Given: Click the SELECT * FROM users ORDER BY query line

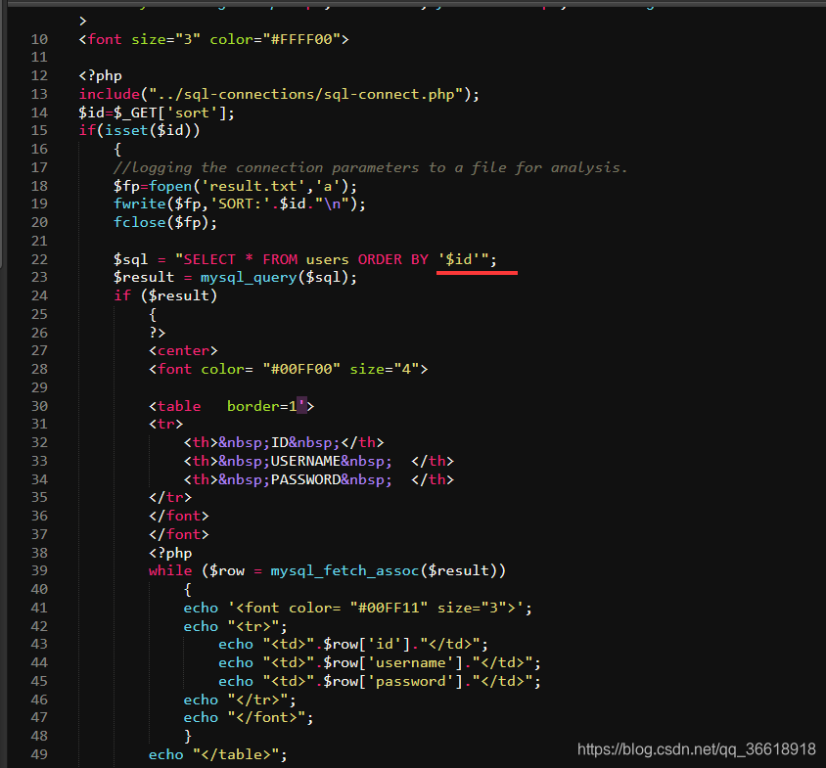Looking at the screenshot, I should (304, 259).
